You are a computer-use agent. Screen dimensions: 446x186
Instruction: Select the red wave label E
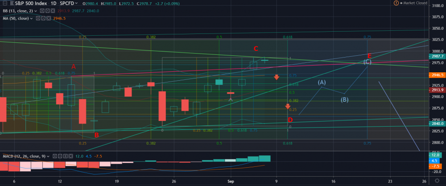369,56
